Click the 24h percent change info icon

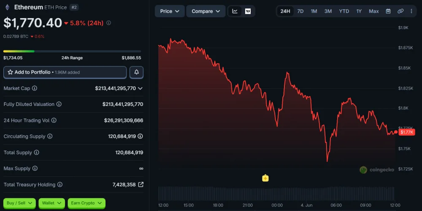(108, 23)
